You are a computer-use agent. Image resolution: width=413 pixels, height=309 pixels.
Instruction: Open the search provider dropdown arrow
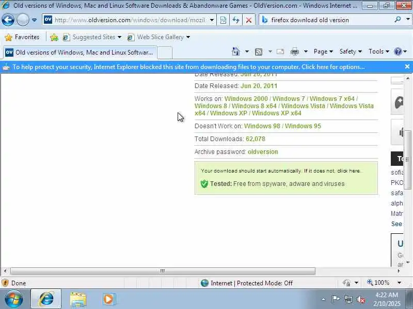(408, 19)
